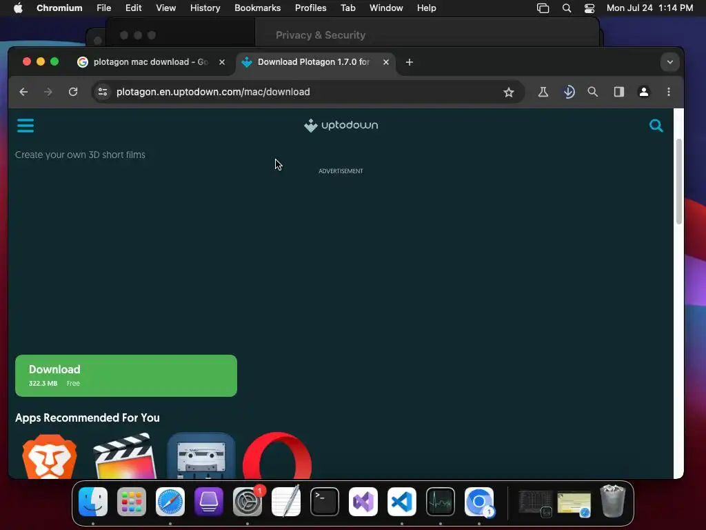
Task: Open Launchpad from the dock
Action: coord(132,502)
